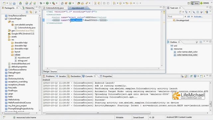Minimize the Package Explorer view
Screen dimensions: 213x120
pyautogui.click(x=37, y=7)
